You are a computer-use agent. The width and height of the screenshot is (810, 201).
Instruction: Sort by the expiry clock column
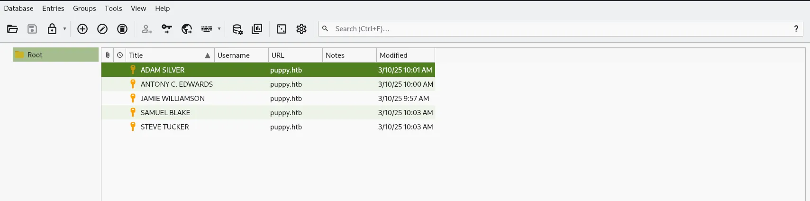point(120,55)
